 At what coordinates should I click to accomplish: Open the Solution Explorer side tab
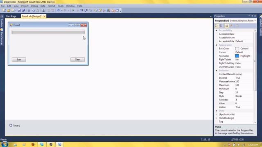point(260,25)
